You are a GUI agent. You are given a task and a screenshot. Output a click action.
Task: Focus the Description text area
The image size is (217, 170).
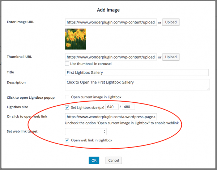point(137,84)
